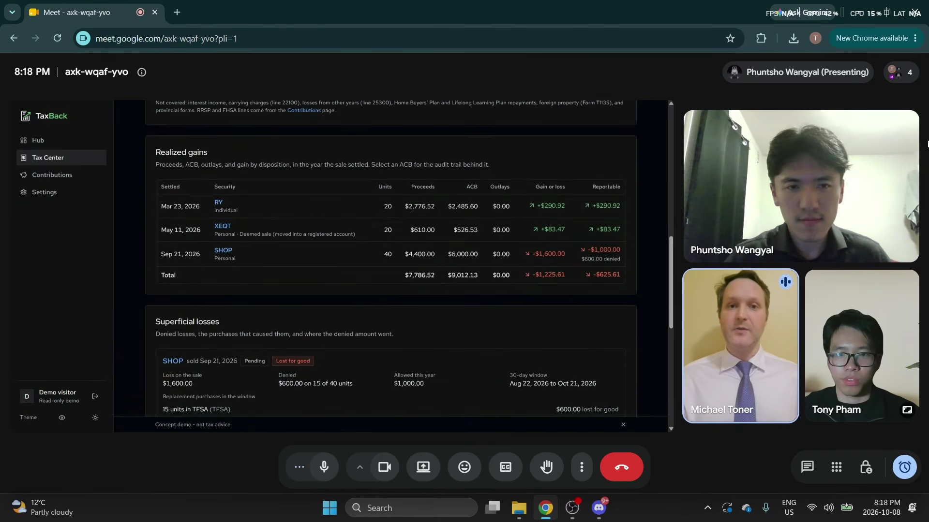Open Settings in TaxBack sidebar
The height and width of the screenshot is (522, 929).
click(61, 192)
